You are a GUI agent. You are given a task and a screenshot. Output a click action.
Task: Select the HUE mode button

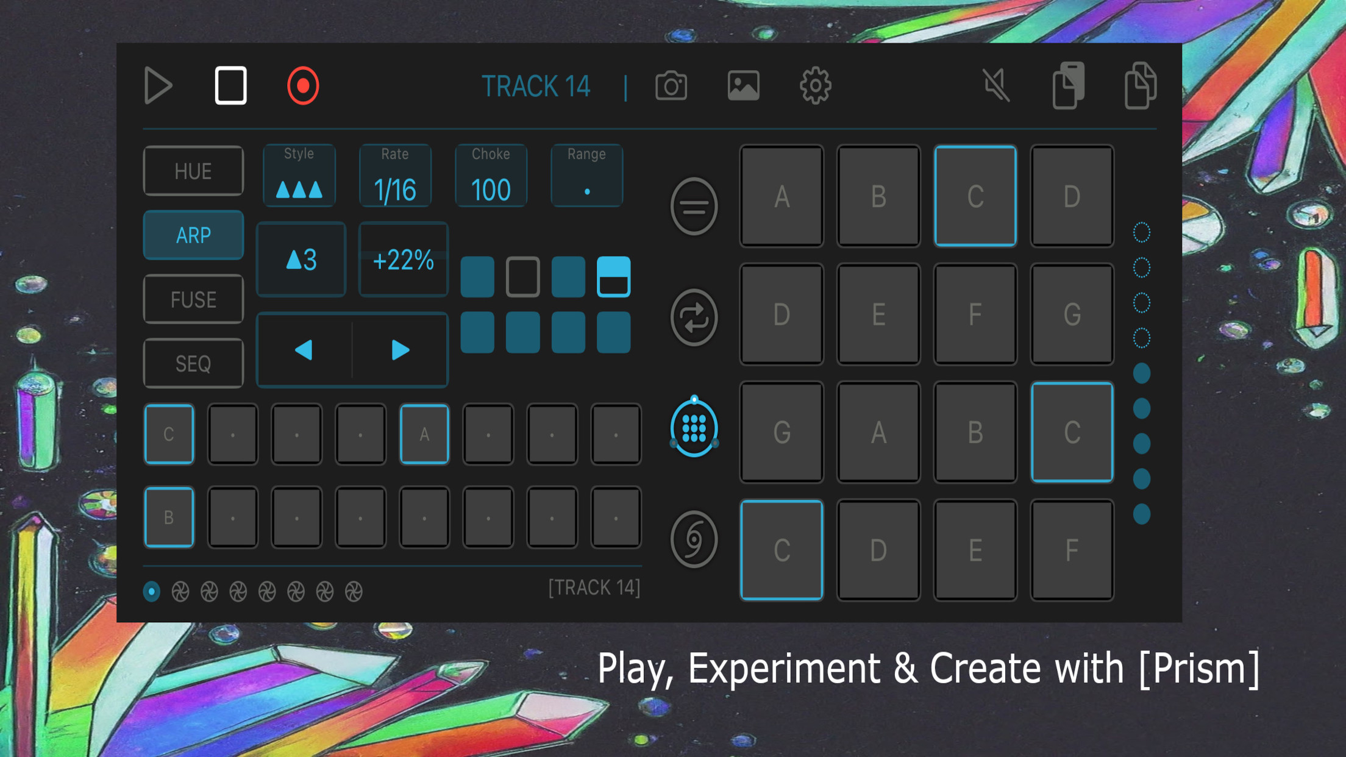pos(192,170)
